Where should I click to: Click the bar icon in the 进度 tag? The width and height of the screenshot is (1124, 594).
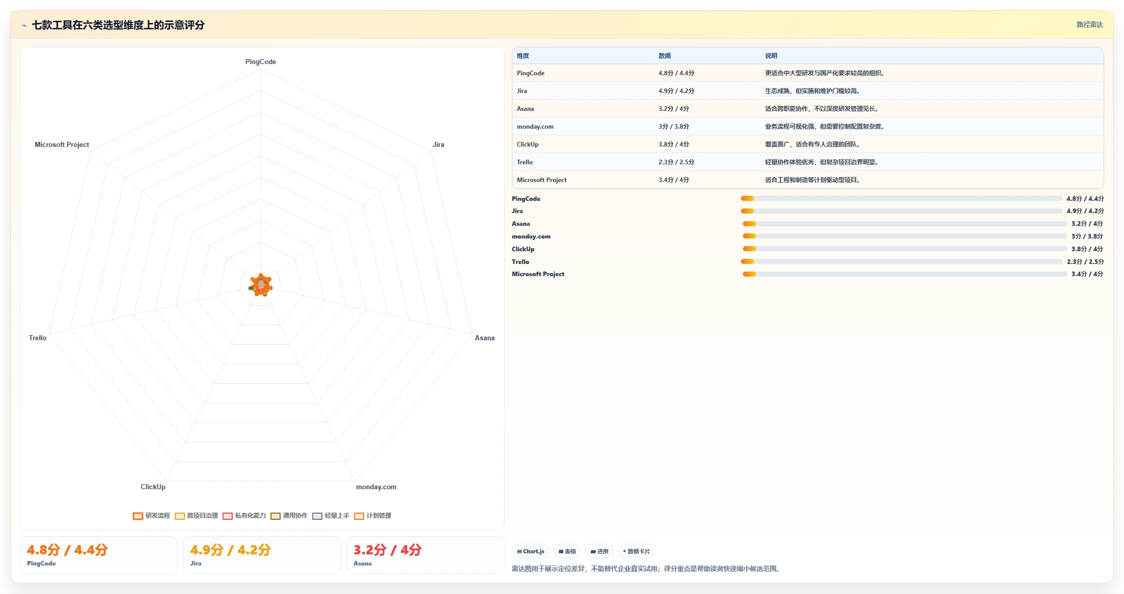(593, 551)
